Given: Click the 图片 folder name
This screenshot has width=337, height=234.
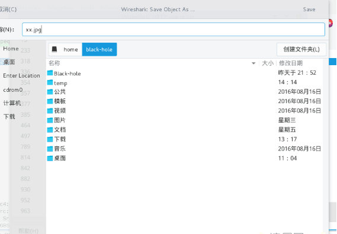Looking at the screenshot, I should (x=60, y=120).
